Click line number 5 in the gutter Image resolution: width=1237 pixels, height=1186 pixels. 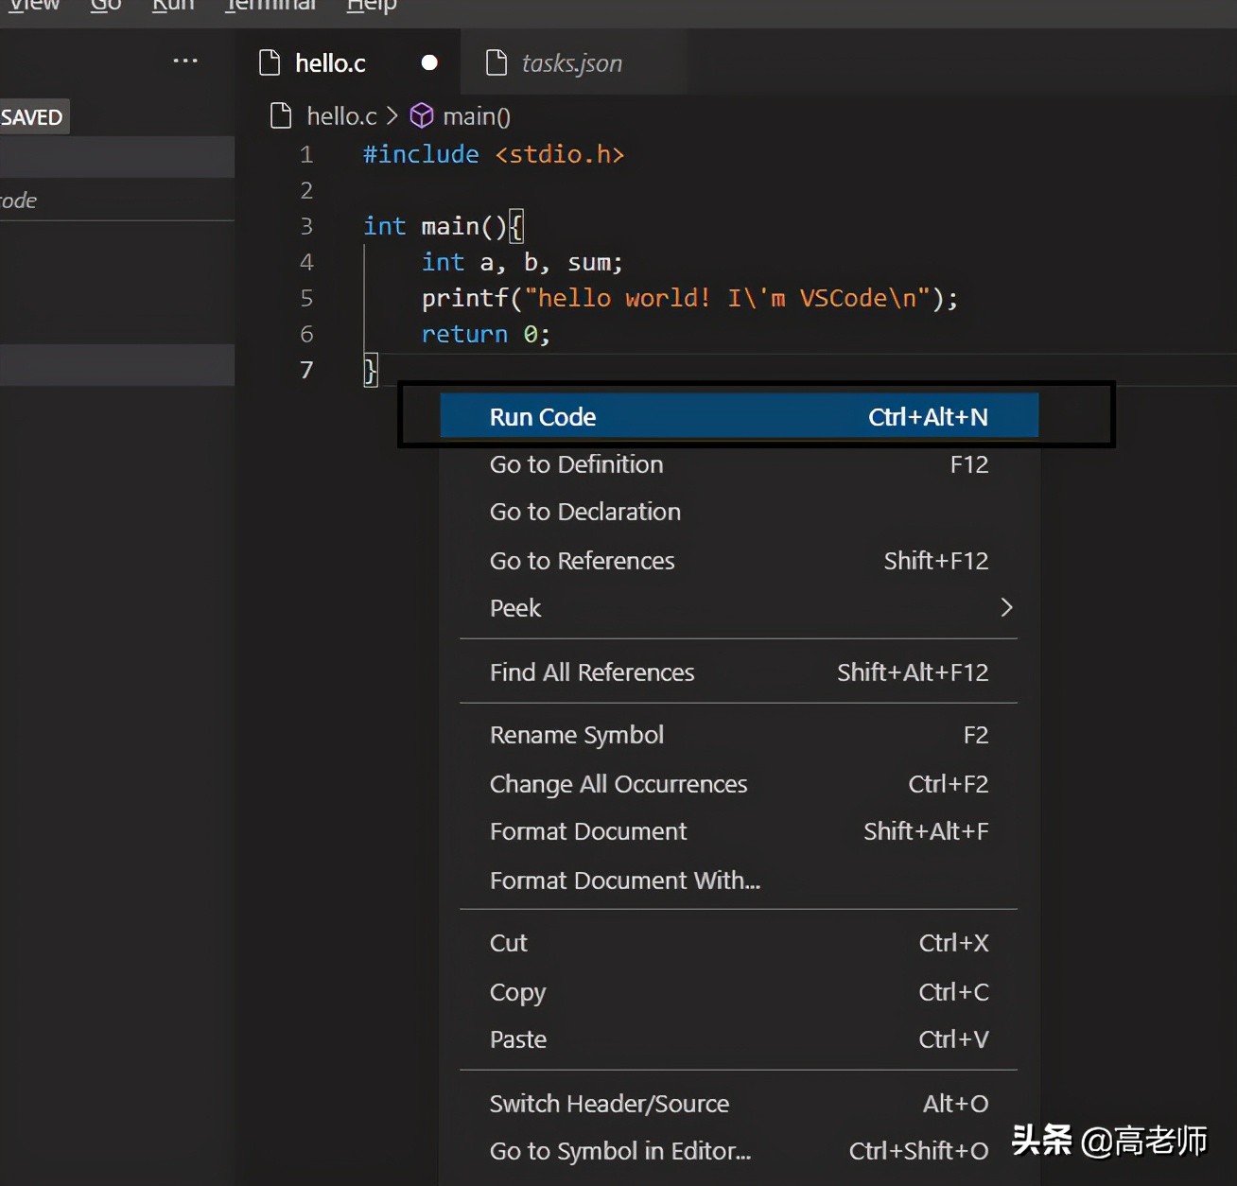coord(306,298)
